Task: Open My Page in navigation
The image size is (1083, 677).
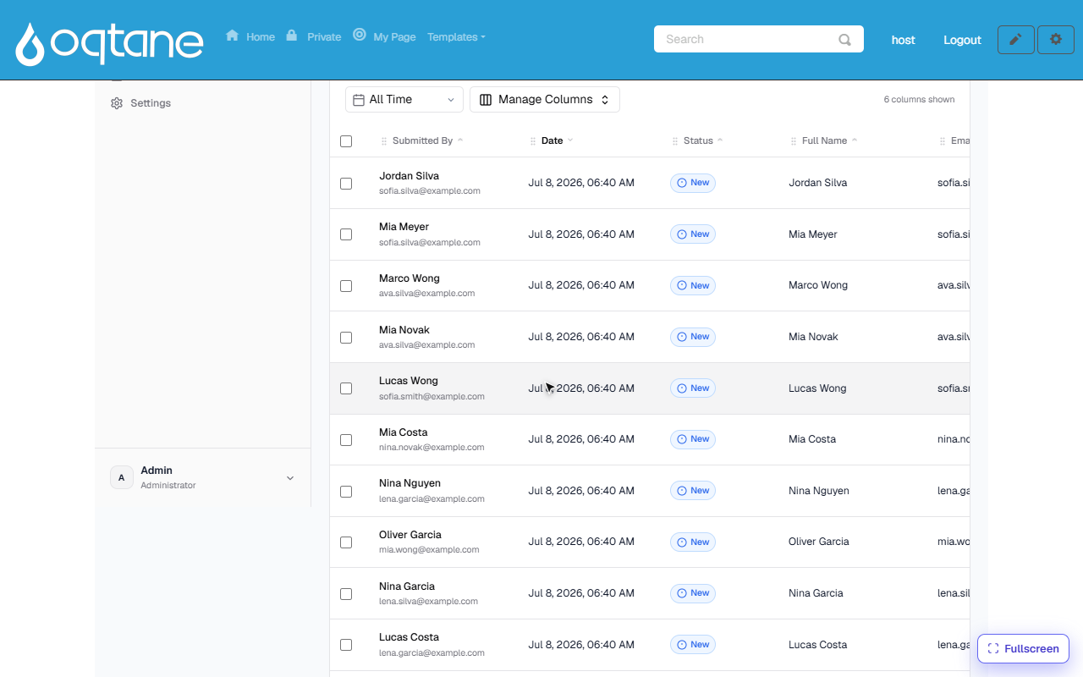Action: point(394,37)
